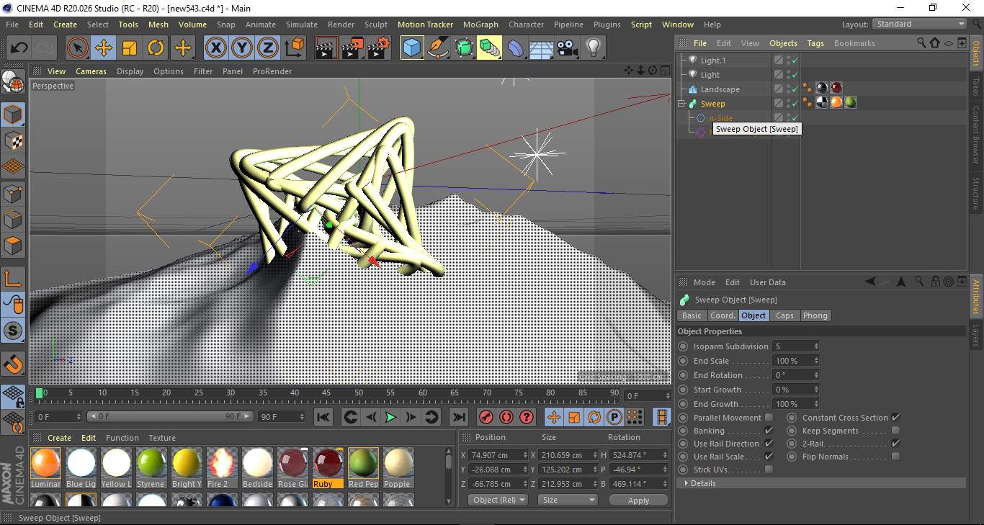Open the Layout dropdown
This screenshot has width=984, height=525.
(x=920, y=24)
